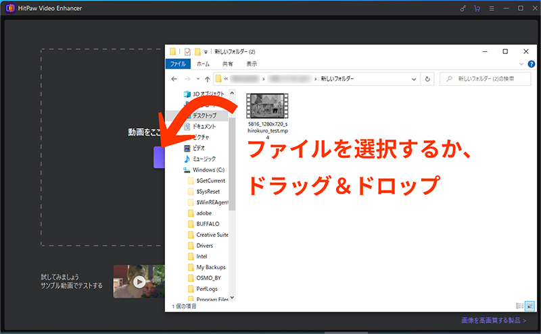
Task: Open the $WinREAgent folder
Action: [x=212, y=202]
